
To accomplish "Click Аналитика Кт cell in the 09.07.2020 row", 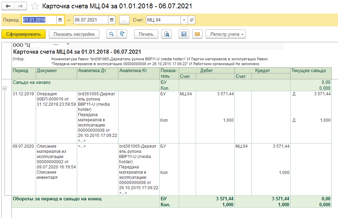I will [x=139, y=169].
